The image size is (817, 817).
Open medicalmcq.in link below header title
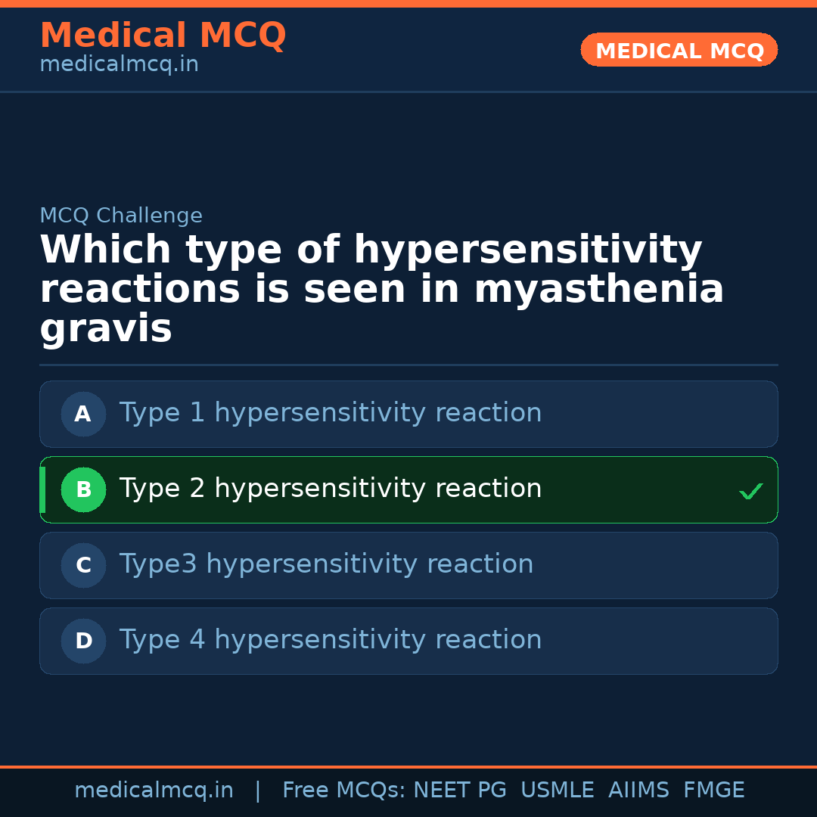tap(119, 65)
